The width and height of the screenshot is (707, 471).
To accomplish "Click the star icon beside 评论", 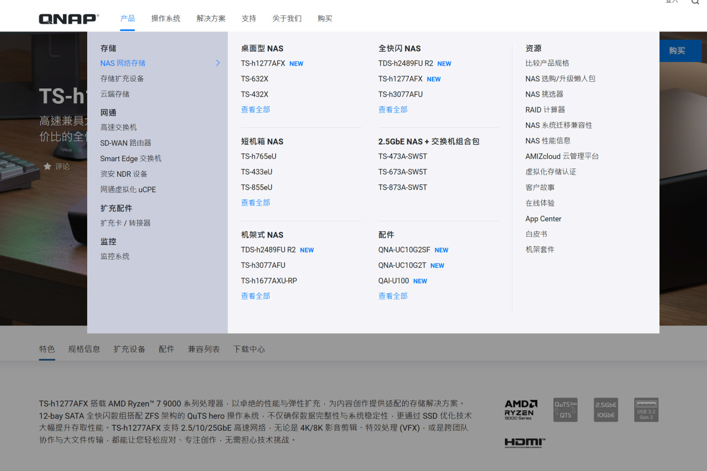I will coord(48,166).
